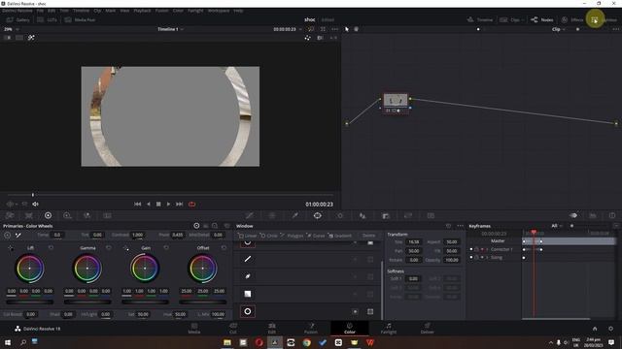
Task: Open the Gallery panel
Action: [17, 19]
